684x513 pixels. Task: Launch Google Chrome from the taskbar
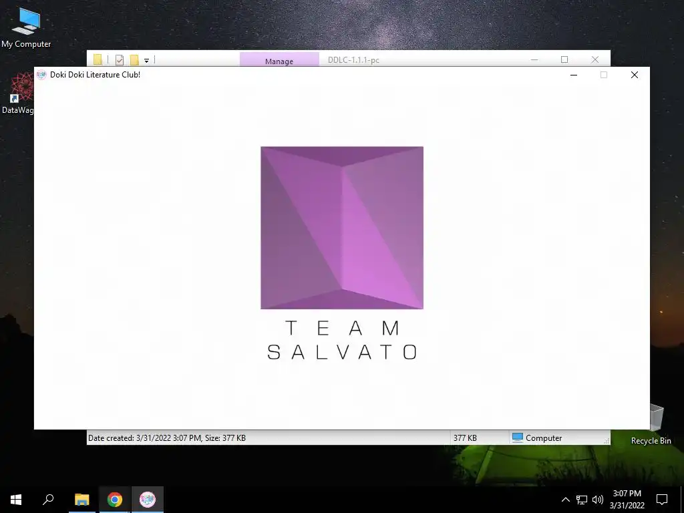pyautogui.click(x=115, y=500)
